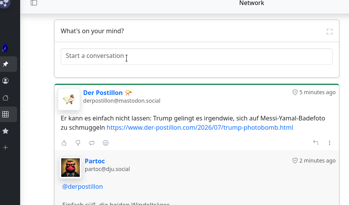Viewport: 349px width, 205px height.
Task: Open the Partoc avatar image
Action: tap(70, 168)
